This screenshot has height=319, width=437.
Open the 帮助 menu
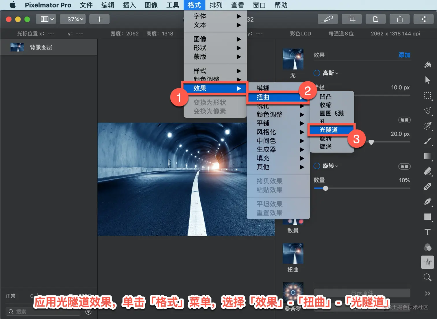(281, 5)
